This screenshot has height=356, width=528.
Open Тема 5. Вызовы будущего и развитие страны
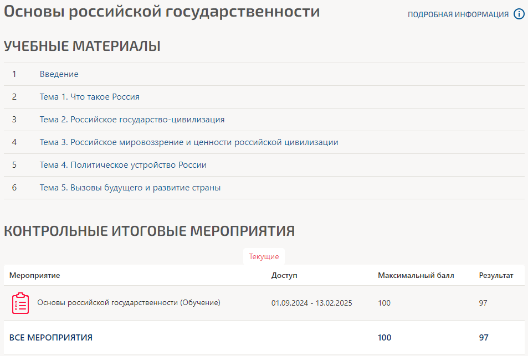coord(130,188)
